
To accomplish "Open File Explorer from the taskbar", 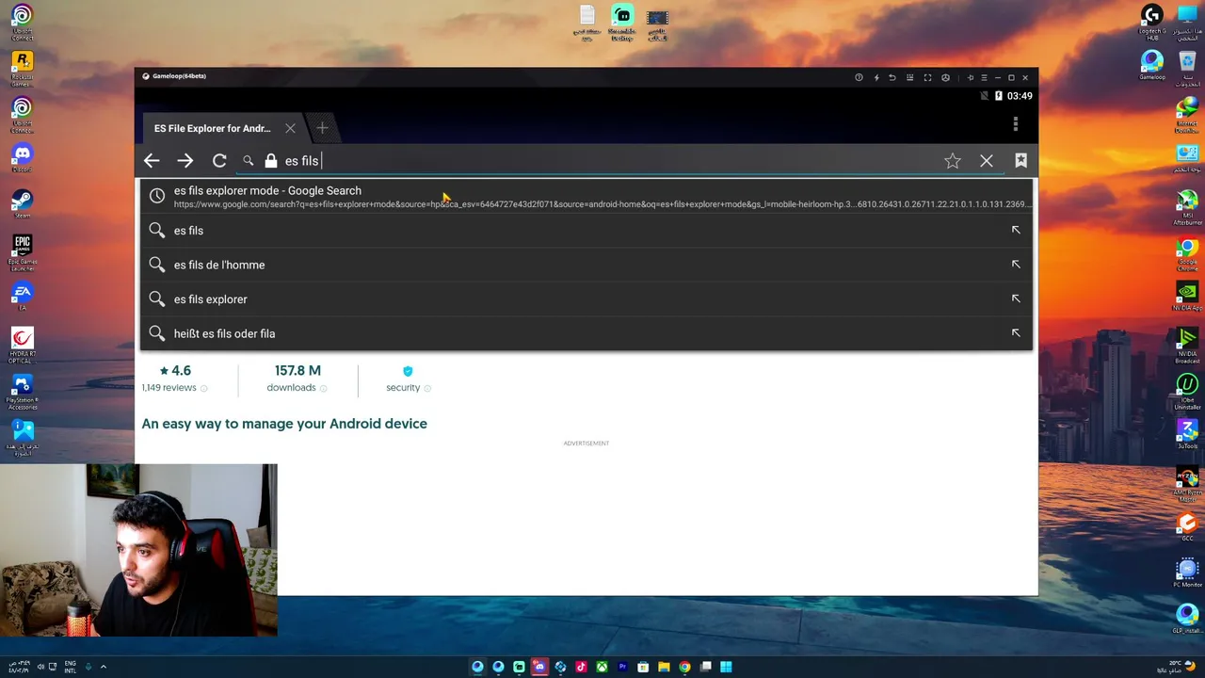I will click(664, 667).
